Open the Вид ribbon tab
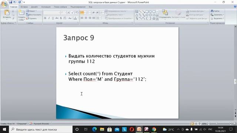The height and width of the screenshot is (133, 237). point(90,7)
